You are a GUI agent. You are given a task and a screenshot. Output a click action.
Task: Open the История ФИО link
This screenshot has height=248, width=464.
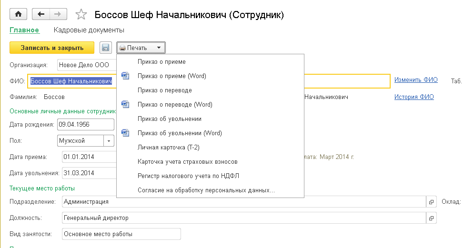[414, 97]
